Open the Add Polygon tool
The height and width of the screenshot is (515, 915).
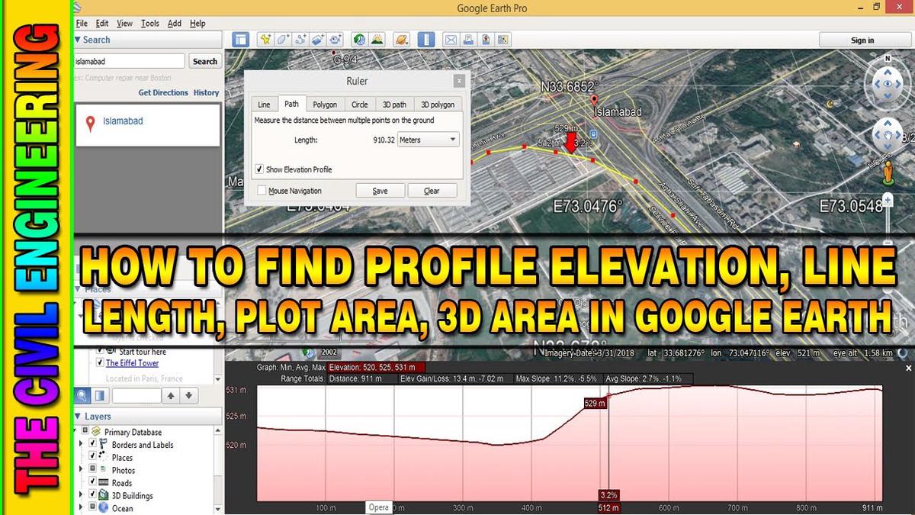pyautogui.click(x=284, y=38)
